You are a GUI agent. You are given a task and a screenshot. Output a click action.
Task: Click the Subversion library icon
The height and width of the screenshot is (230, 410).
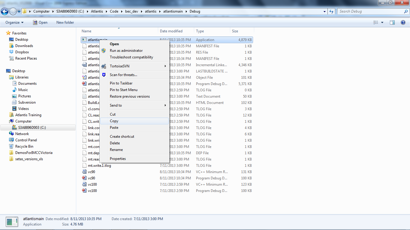pyautogui.click(x=14, y=102)
